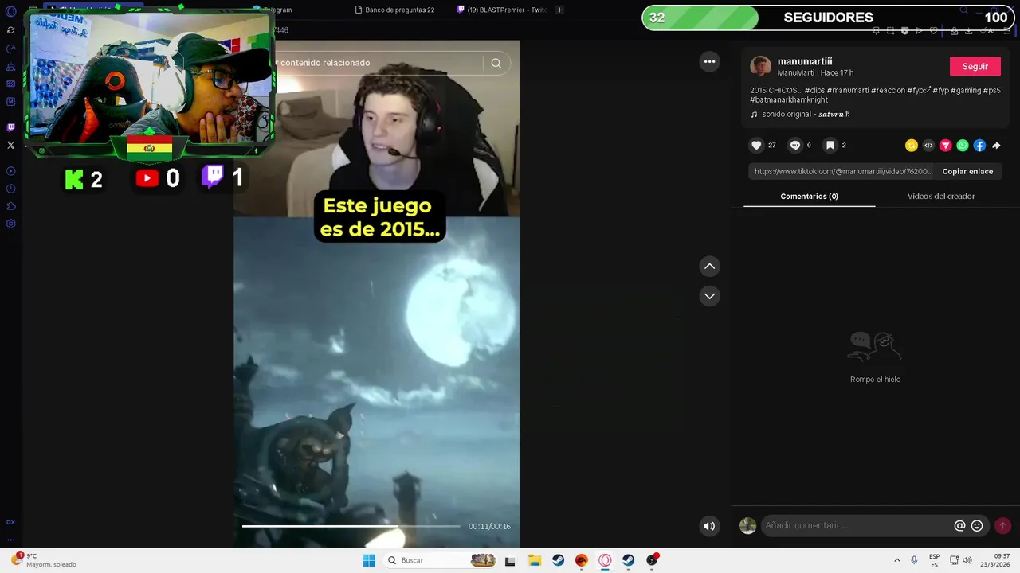Open Banco de preguntas 22 browser tab

[394, 10]
